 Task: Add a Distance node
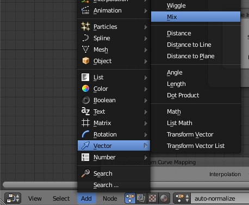[x=196, y=33]
